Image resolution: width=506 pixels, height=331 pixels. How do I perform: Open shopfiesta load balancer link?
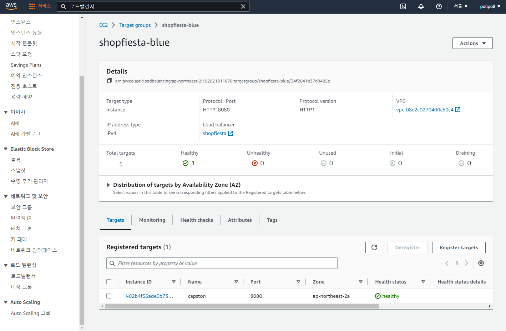214,133
